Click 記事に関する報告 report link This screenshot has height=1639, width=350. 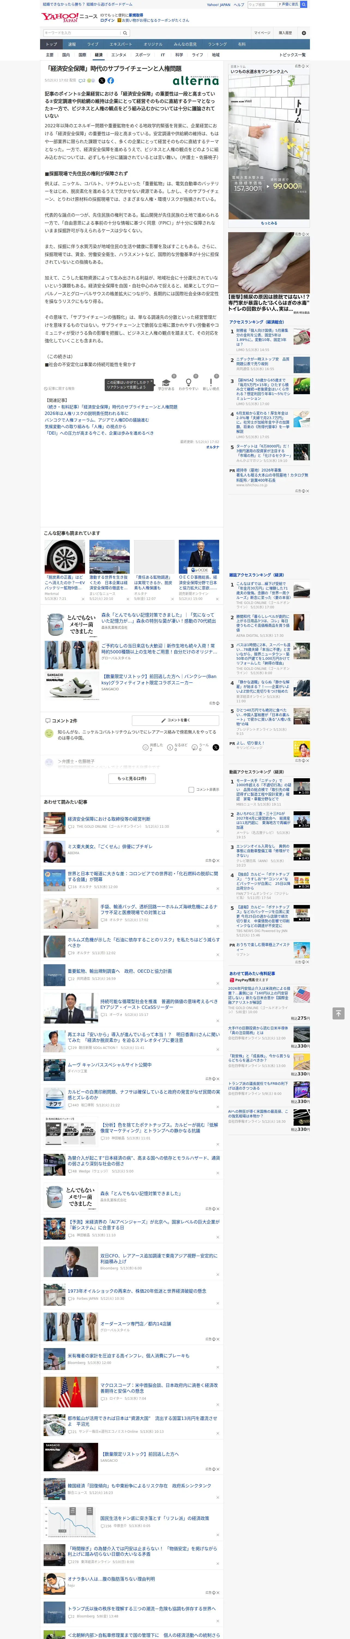(x=60, y=388)
